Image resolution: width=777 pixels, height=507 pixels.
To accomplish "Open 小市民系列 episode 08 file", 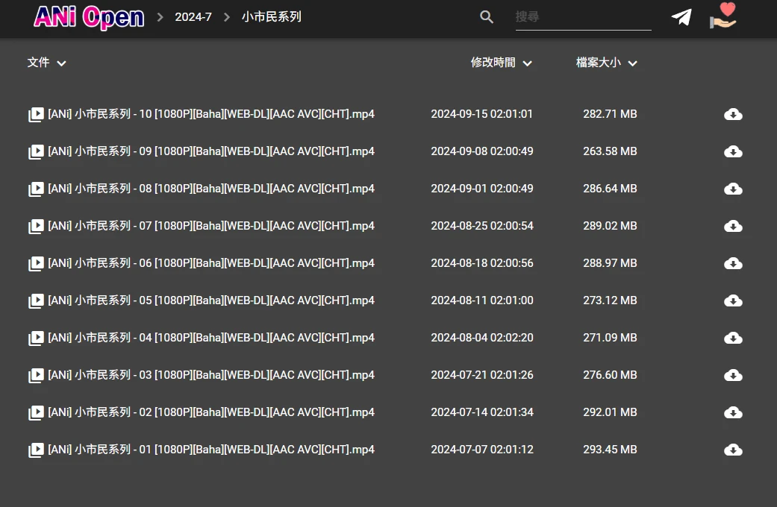I will pos(211,189).
